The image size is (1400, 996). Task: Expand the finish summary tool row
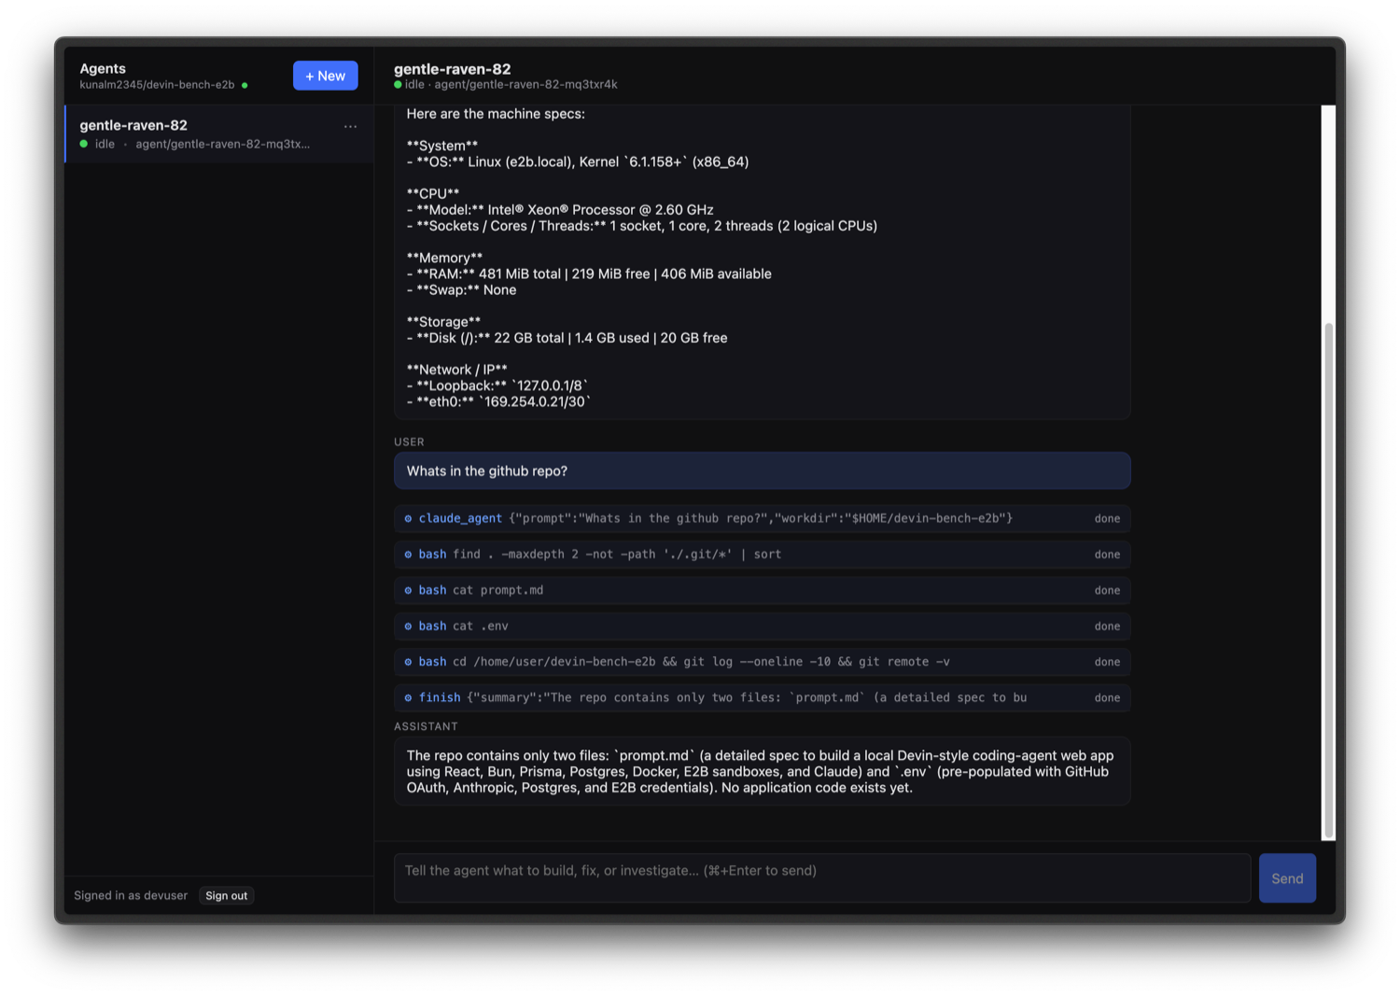click(762, 697)
